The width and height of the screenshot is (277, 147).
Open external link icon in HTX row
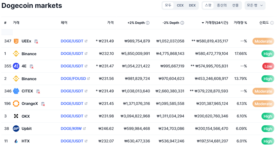click(86, 141)
